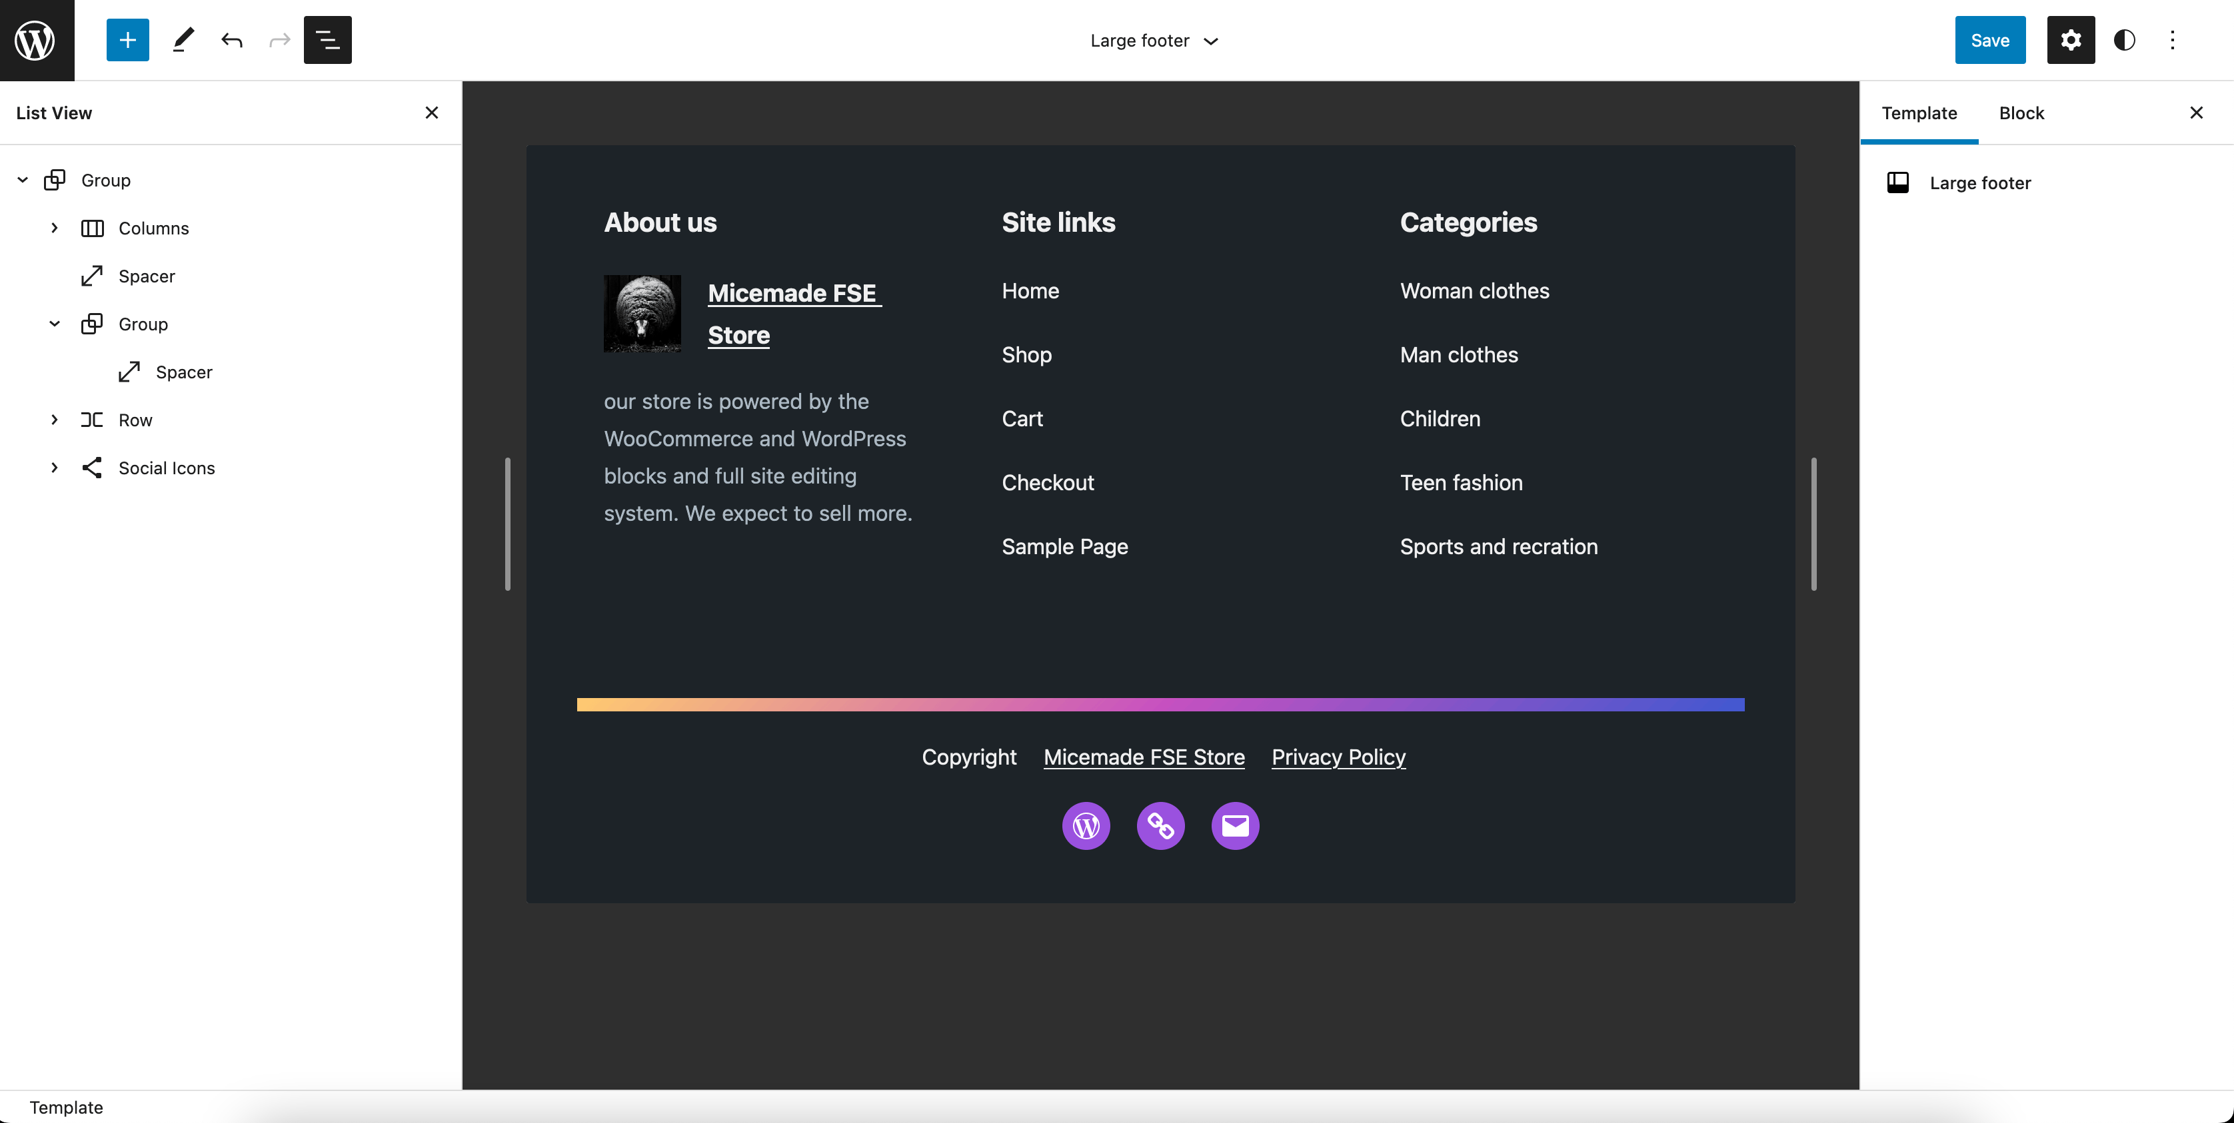2234x1123 pixels.
Task: Close the List View panel
Action: tap(432, 113)
